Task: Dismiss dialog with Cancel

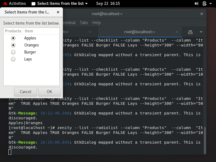Action: tap(25, 92)
